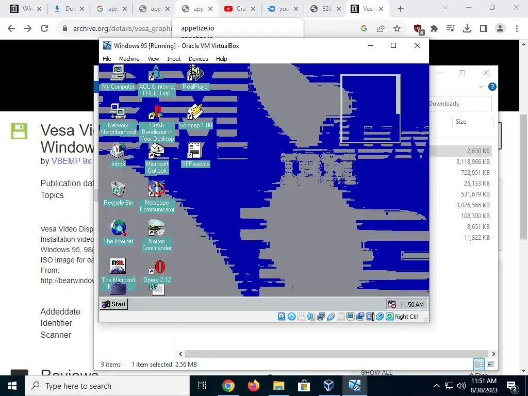
Task: Expand the Chrome tab search chevron
Action: (x=445, y=7)
